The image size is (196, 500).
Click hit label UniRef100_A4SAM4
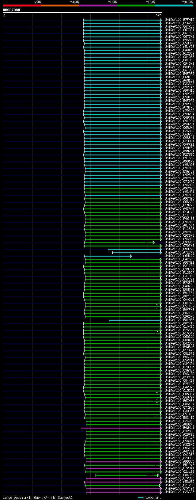(179, 208)
